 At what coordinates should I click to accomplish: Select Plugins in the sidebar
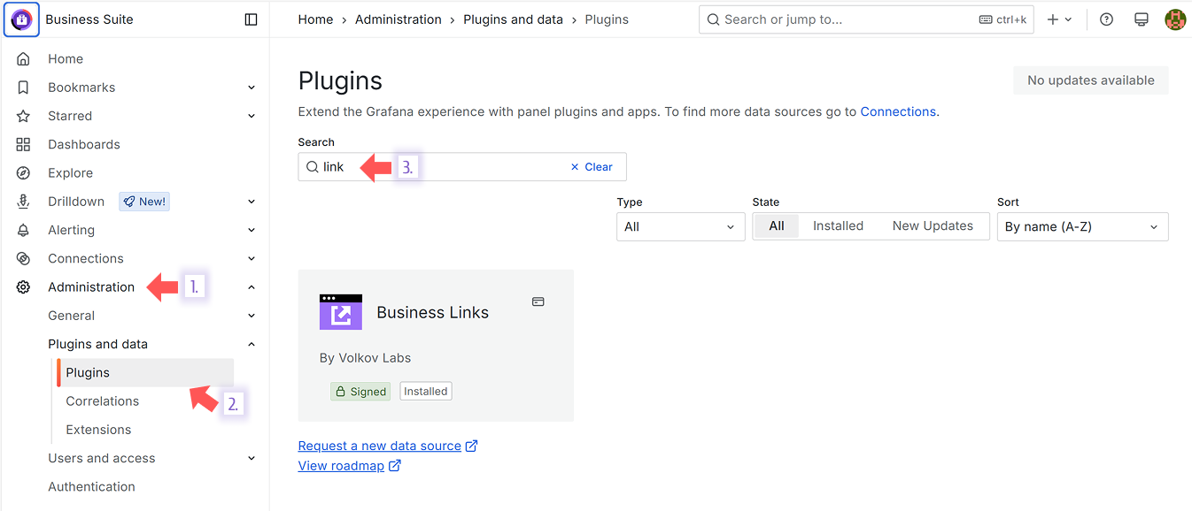point(145,372)
